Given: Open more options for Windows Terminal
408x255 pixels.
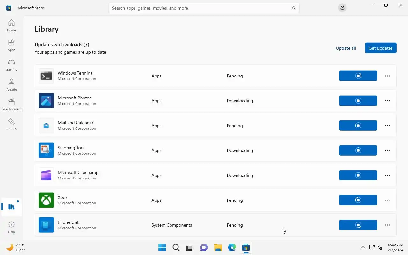Looking at the screenshot, I should 388,76.
